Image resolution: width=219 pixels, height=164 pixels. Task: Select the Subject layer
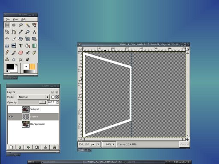coord(33,109)
